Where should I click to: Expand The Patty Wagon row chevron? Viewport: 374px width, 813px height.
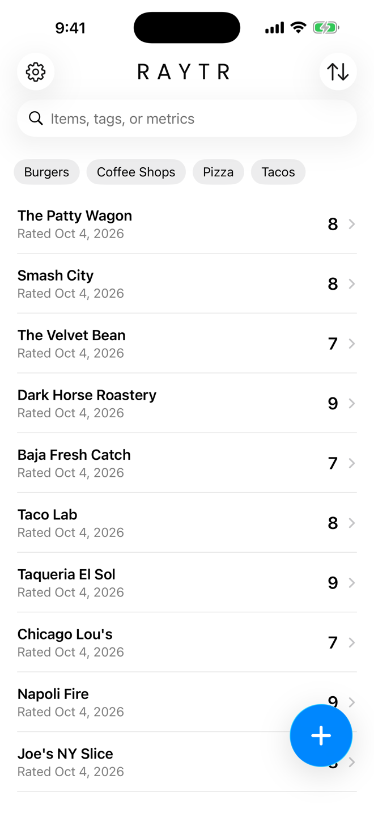click(352, 224)
